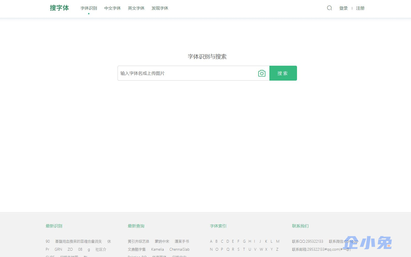Click the 登录 login link
This screenshot has width=411, height=257.
[x=343, y=8]
